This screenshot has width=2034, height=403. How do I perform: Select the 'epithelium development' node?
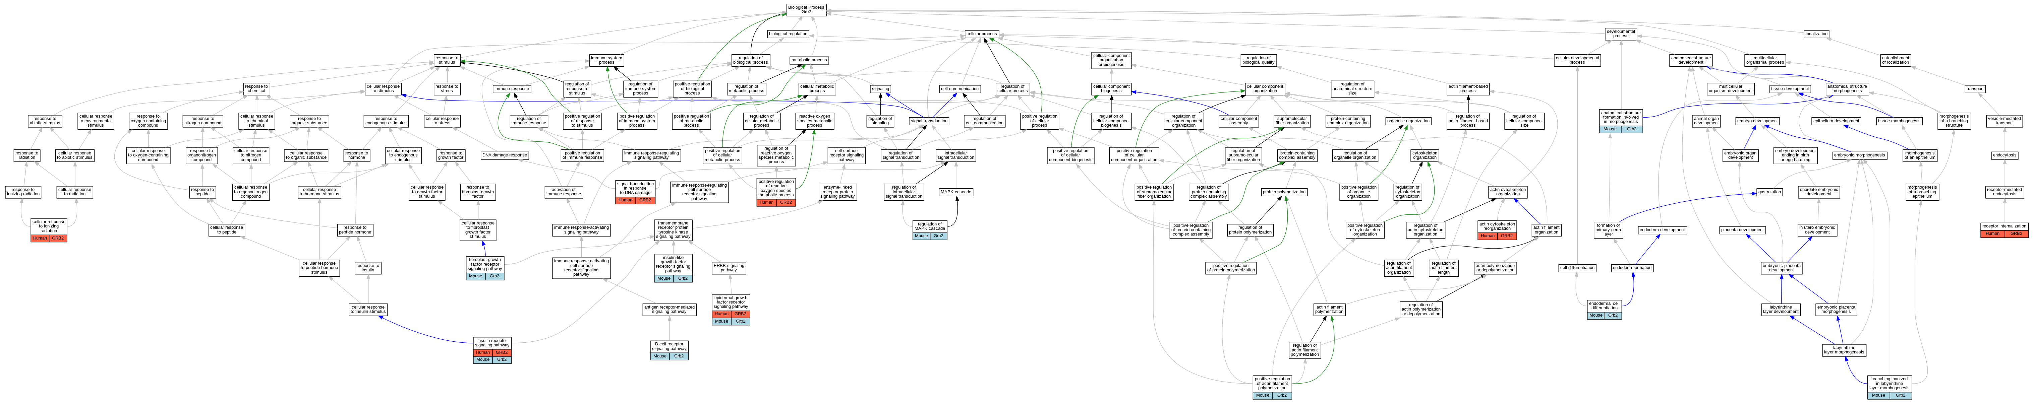click(x=1837, y=122)
